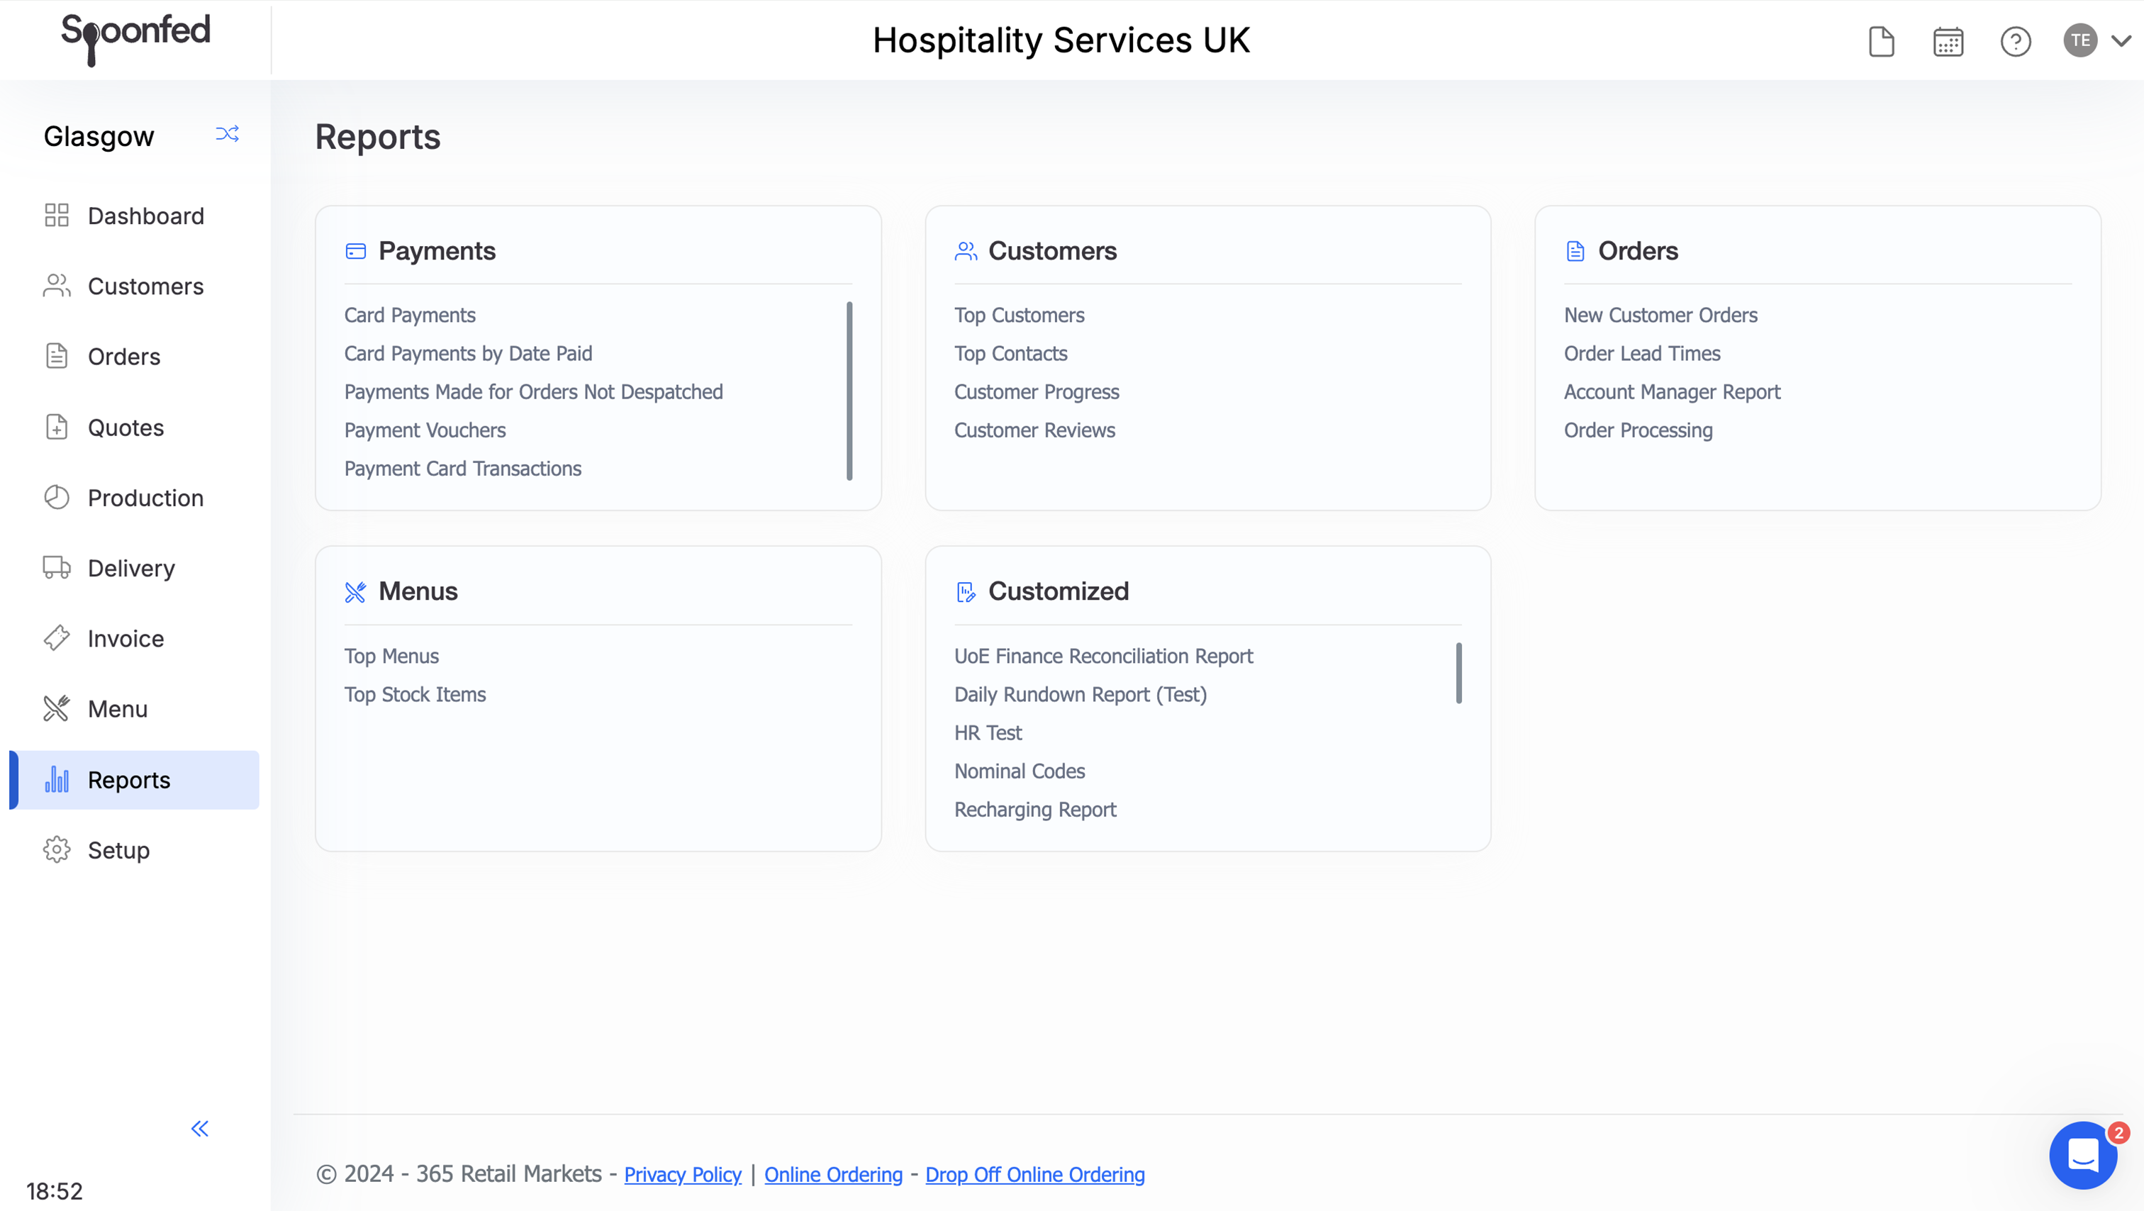This screenshot has width=2144, height=1211.
Task: Click the Orders card document icon
Action: [x=1575, y=252]
